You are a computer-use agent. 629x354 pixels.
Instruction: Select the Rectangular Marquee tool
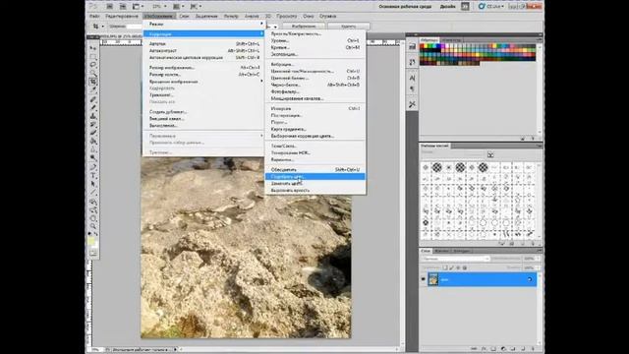[x=93, y=56]
